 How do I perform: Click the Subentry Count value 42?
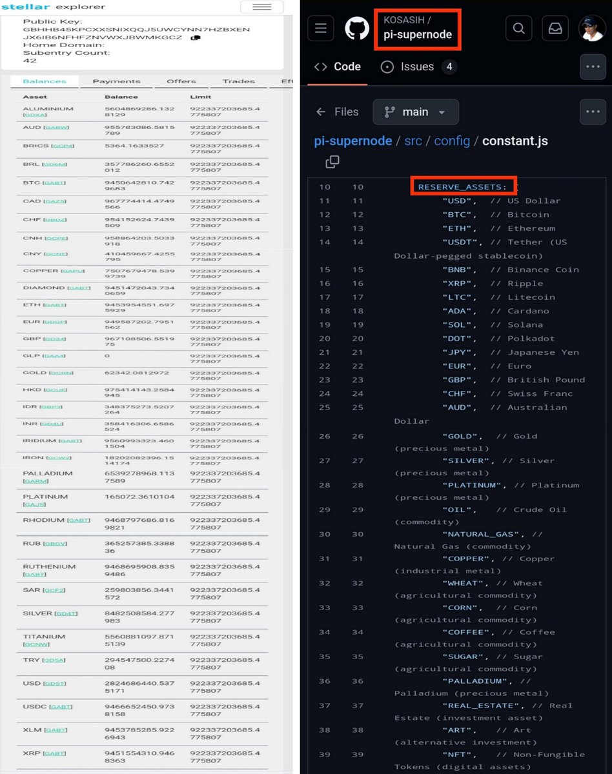[x=30, y=61]
